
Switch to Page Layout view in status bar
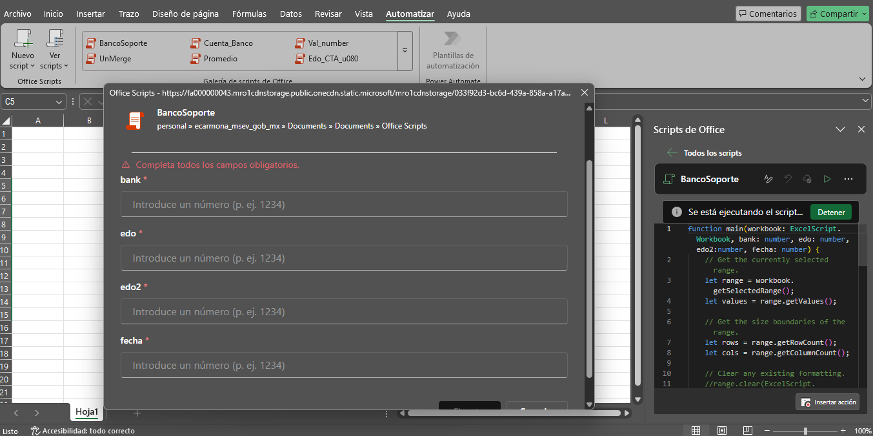pos(722,430)
